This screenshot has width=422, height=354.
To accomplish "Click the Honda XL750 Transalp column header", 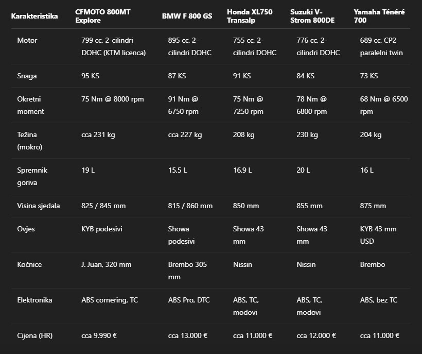I will (250, 16).
